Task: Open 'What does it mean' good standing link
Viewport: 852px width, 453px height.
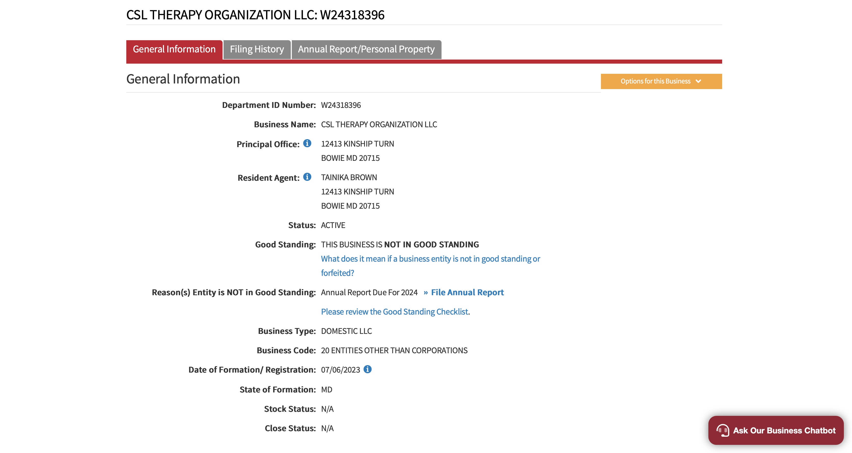Action: (430, 259)
